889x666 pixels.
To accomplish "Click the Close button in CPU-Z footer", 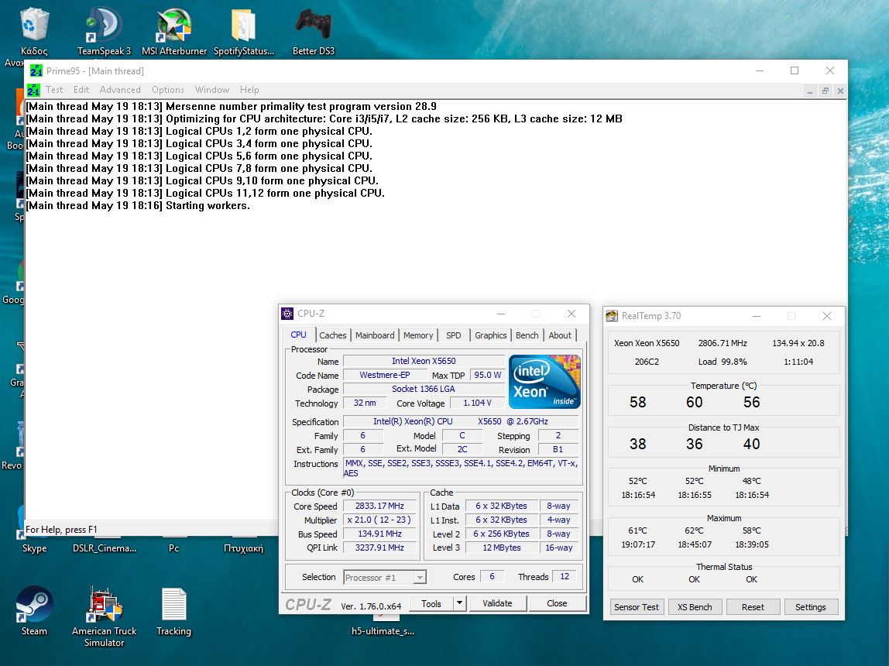I will pos(557,603).
